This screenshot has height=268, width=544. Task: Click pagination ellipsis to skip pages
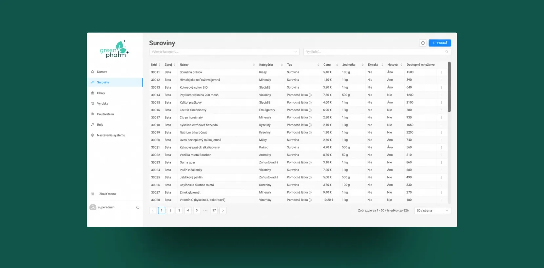pyautogui.click(x=205, y=211)
